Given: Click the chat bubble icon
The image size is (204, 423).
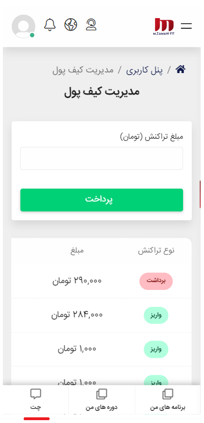Looking at the screenshot, I should pyautogui.click(x=36, y=394).
